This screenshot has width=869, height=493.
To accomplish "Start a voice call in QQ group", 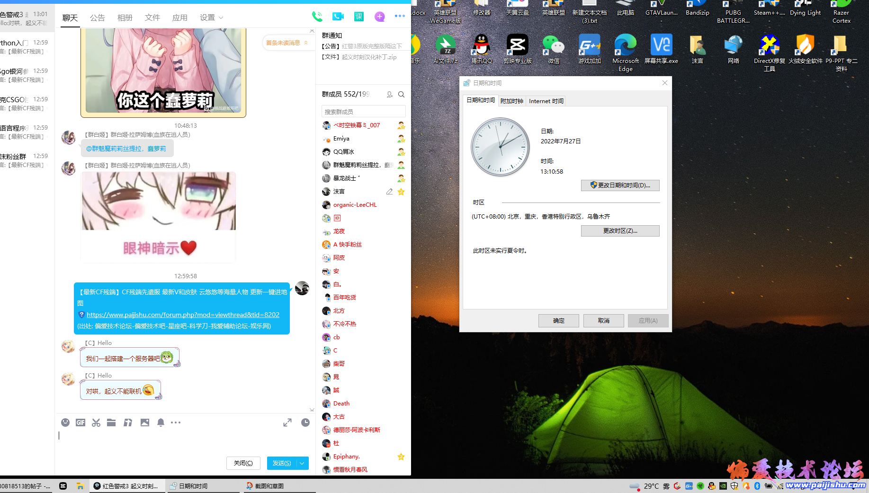I will (x=317, y=17).
